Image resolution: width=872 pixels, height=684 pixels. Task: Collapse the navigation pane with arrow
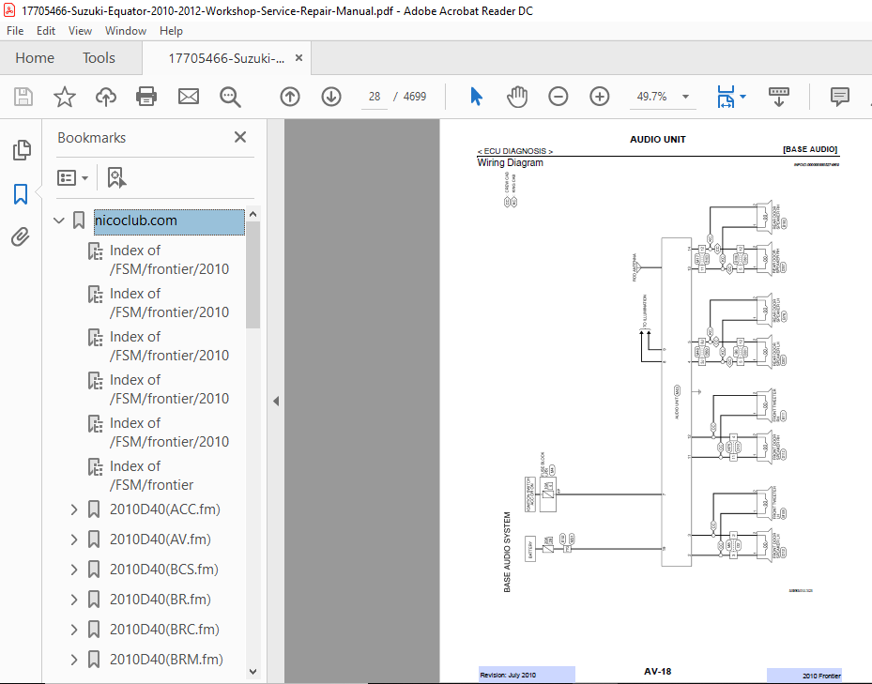point(276,401)
